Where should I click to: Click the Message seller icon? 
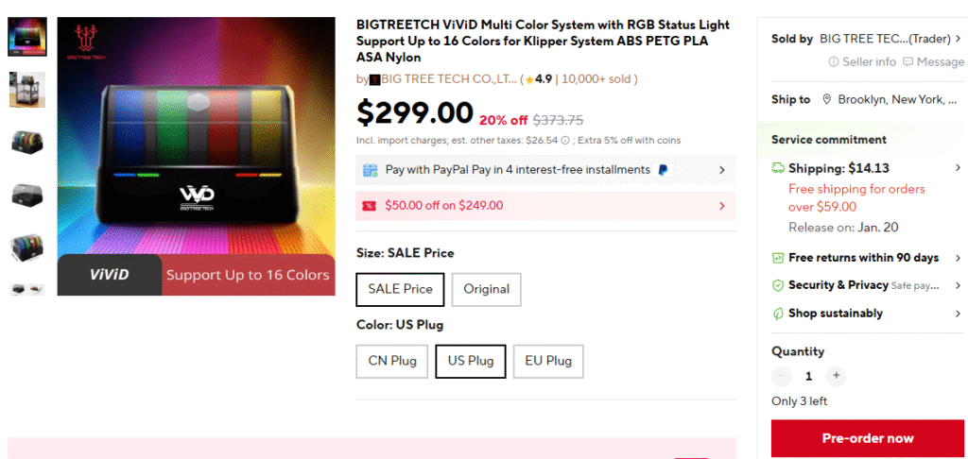(908, 62)
